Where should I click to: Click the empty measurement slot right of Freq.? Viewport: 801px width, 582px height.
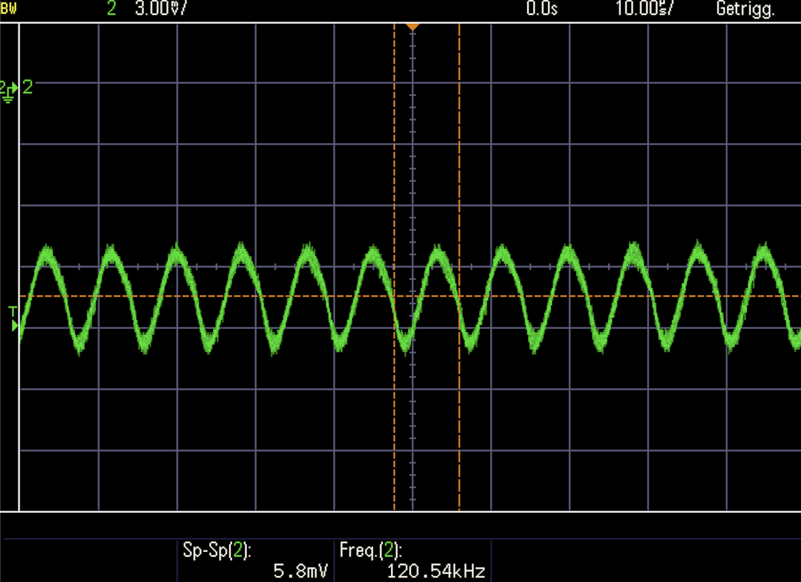point(646,560)
